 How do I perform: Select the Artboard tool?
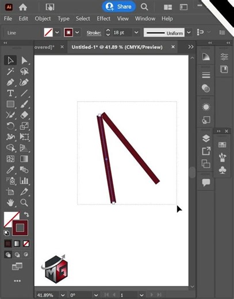click(10, 191)
